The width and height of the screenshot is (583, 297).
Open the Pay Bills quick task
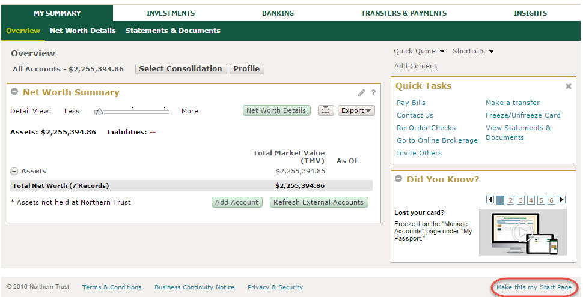[x=411, y=103]
